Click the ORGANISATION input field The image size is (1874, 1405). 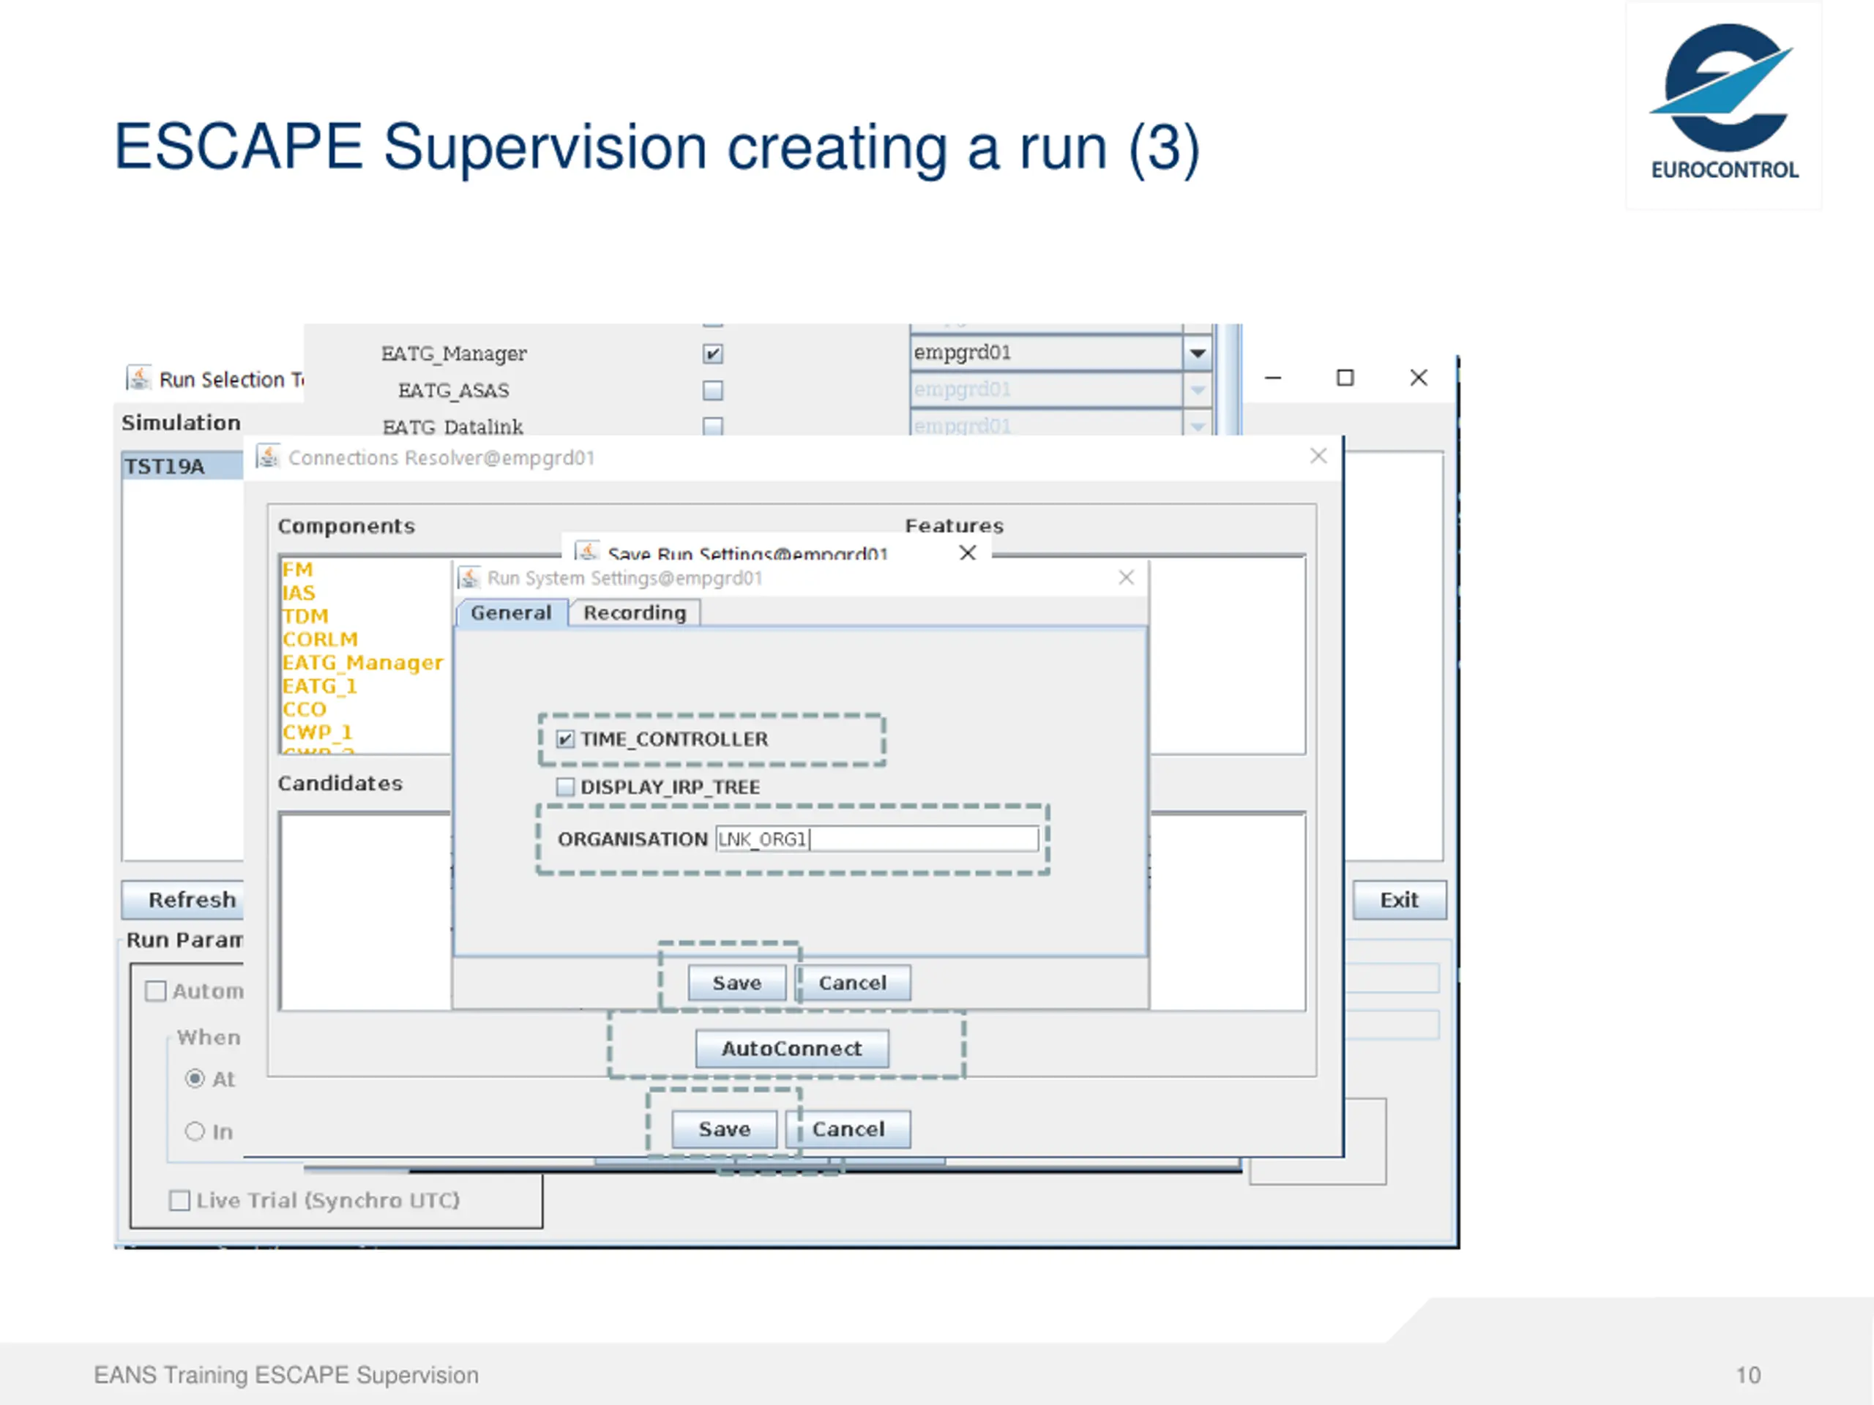877,839
